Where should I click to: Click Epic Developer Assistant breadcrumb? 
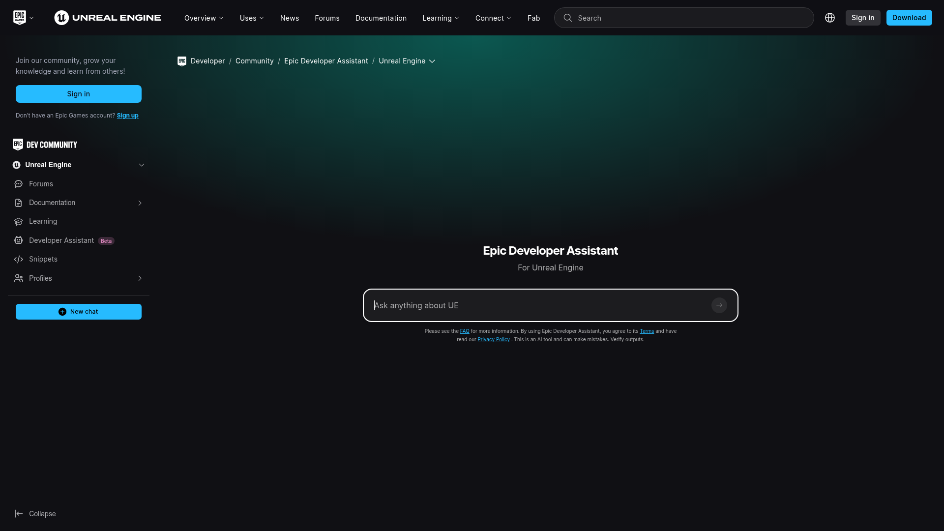click(326, 61)
